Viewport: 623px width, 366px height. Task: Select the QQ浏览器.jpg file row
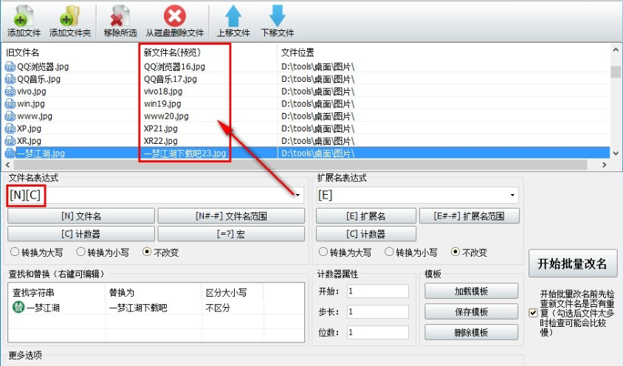(306, 66)
